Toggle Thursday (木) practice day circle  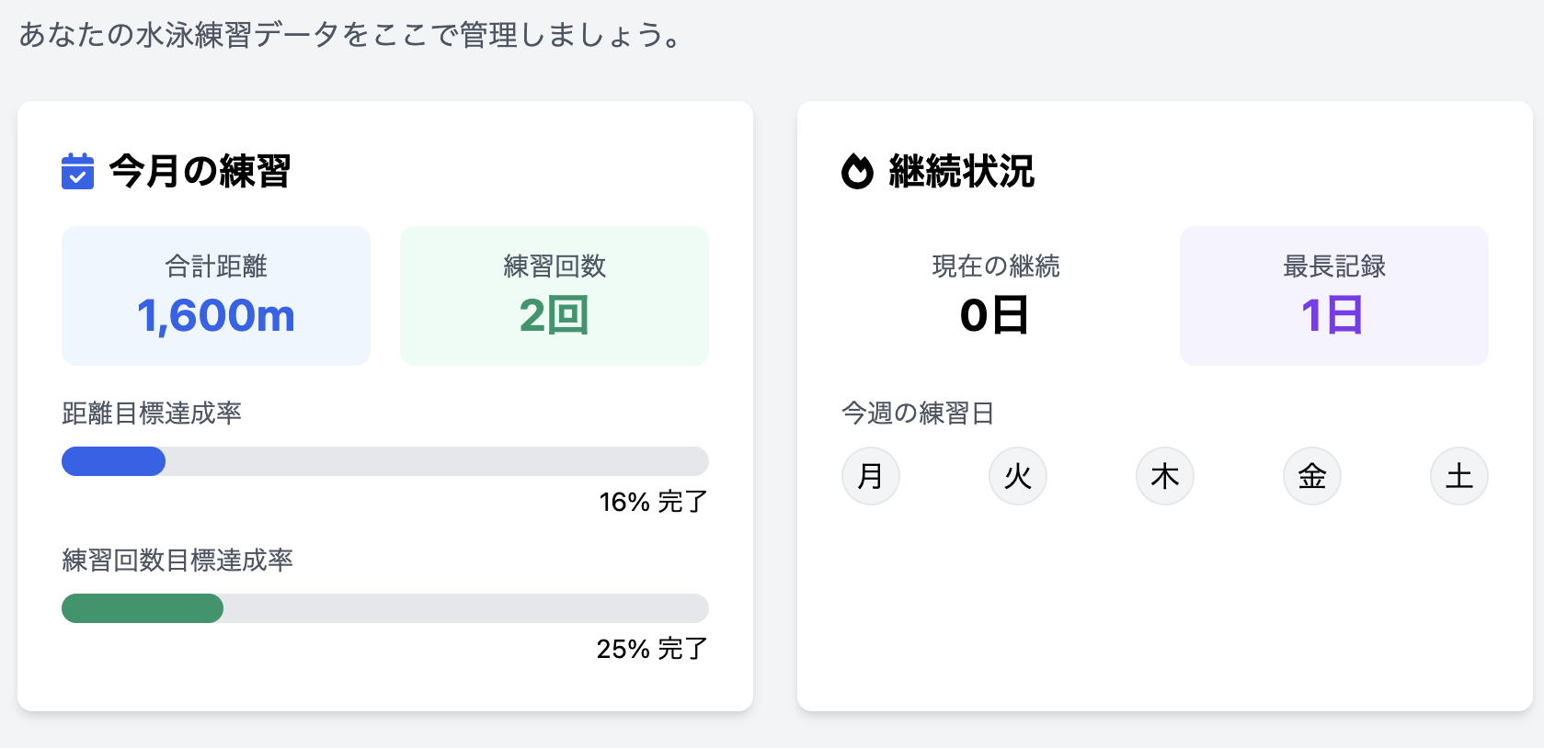tap(1164, 476)
